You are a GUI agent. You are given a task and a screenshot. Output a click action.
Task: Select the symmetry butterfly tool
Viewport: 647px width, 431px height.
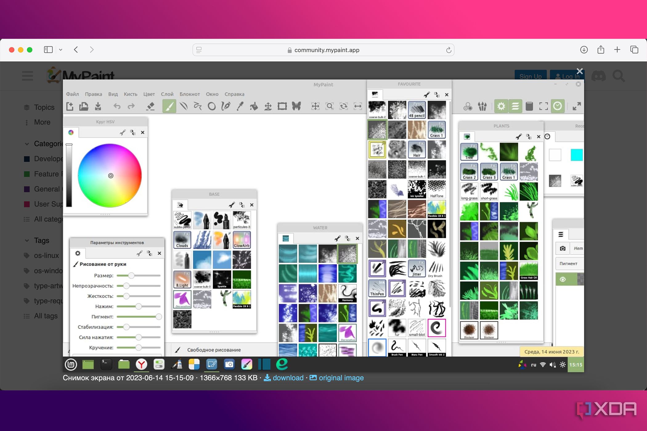click(x=296, y=106)
